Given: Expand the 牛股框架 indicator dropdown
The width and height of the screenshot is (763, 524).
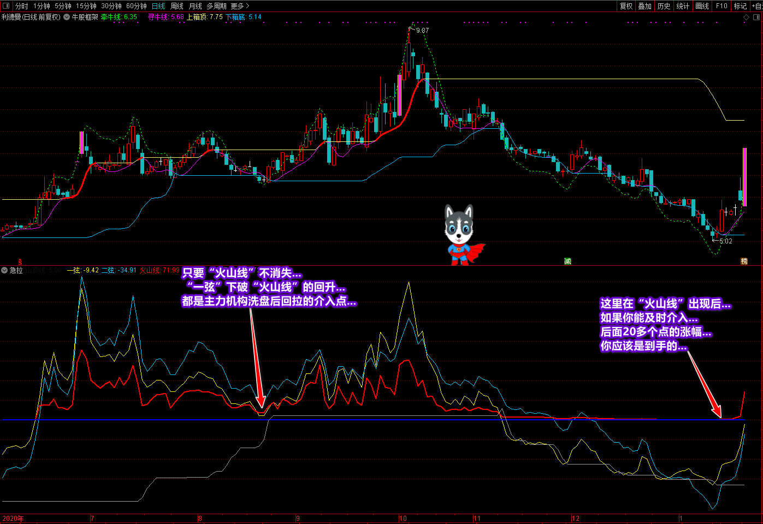Looking at the screenshot, I should click(67, 17).
